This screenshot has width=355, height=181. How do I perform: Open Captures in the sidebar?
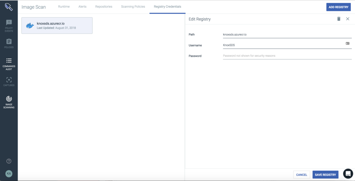click(x=9, y=82)
